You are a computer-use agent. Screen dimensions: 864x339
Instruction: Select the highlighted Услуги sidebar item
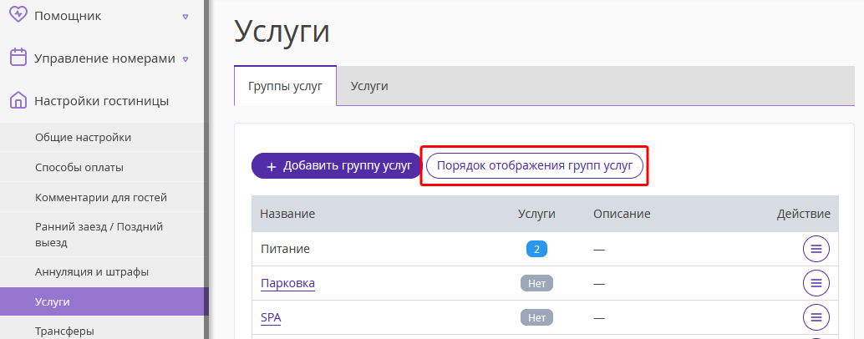click(x=102, y=301)
